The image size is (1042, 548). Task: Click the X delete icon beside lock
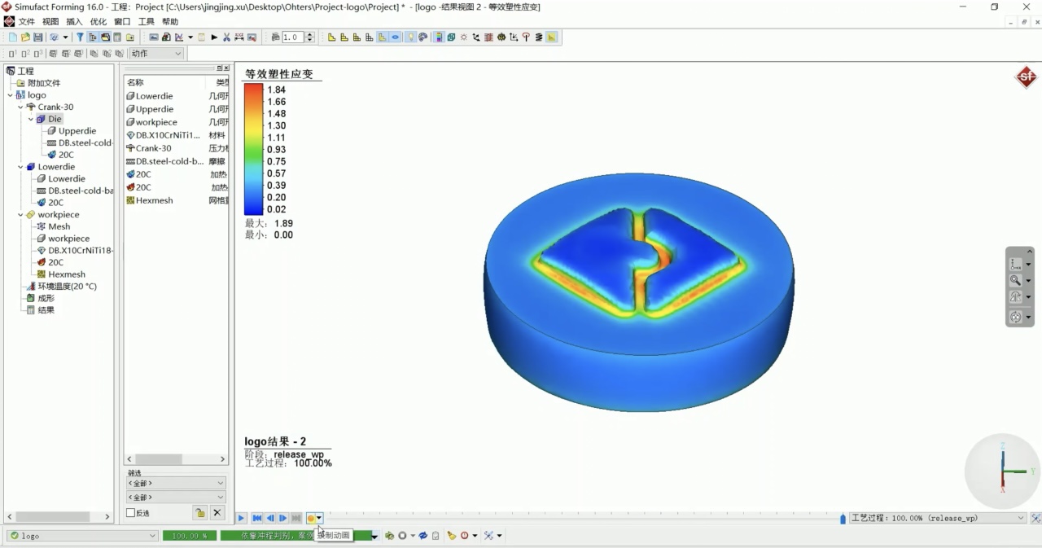tap(217, 513)
